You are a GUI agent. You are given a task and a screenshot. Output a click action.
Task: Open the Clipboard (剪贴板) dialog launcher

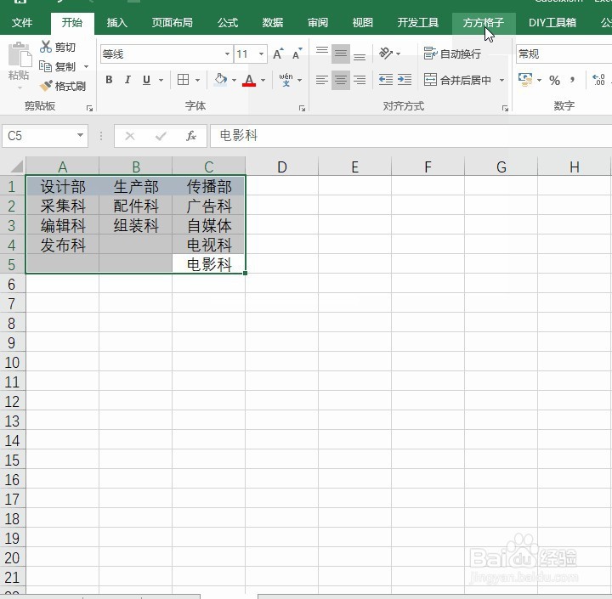coord(90,108)
